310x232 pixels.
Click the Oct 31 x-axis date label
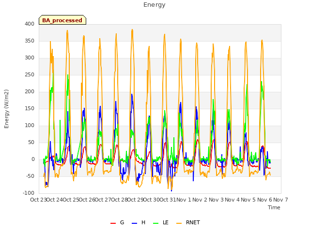point(168,200)
